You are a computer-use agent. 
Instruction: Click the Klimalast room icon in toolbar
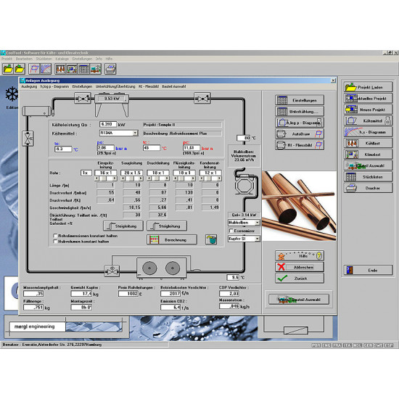click(x=72, y=69)
